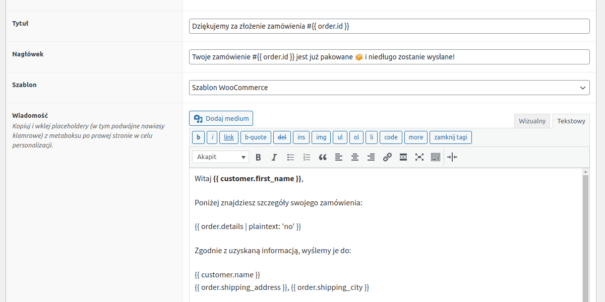The width and height of the screenshot is (605, 302).
Task: Apply italic formatting from the editor toolbar
Action: (x=274, y=157)
